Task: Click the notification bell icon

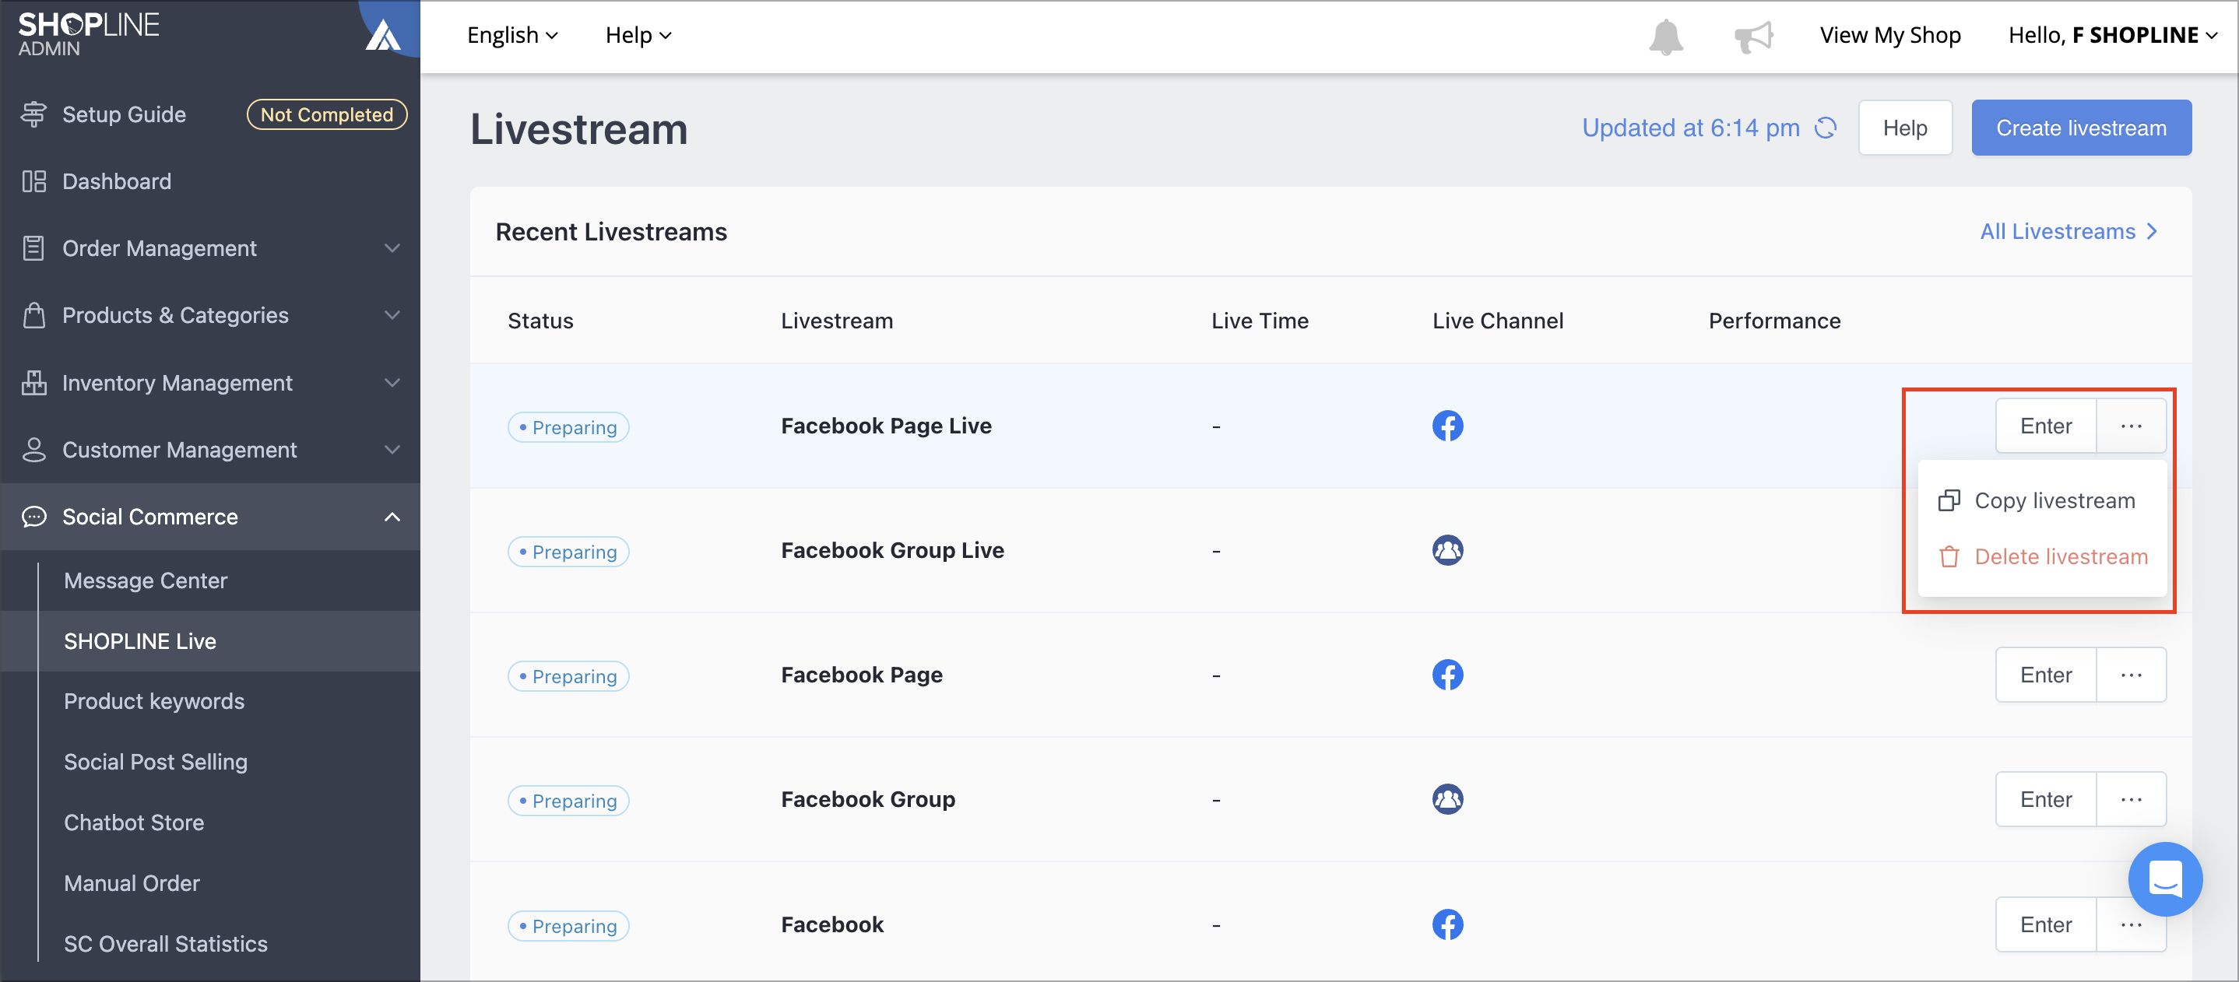Action: pos(1665,37)
